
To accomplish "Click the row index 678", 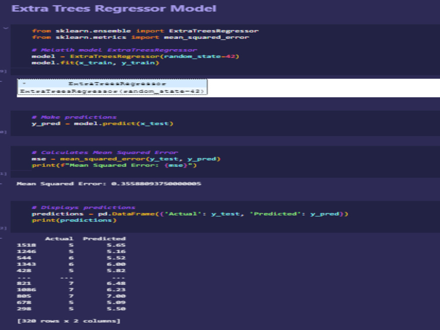I will (x=24, y=303).
